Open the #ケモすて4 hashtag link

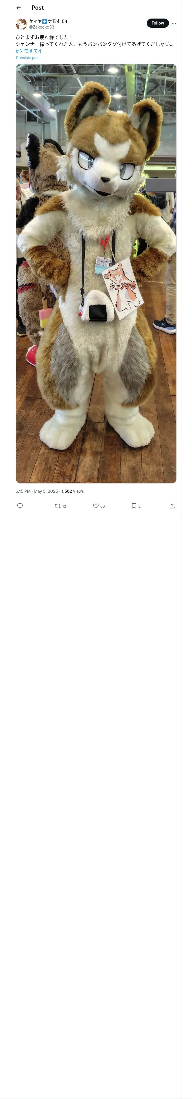(28, 51)
